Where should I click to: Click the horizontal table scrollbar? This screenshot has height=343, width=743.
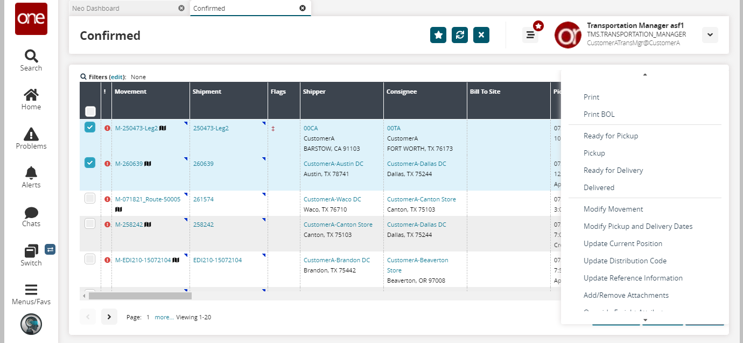tap(140, 296)
